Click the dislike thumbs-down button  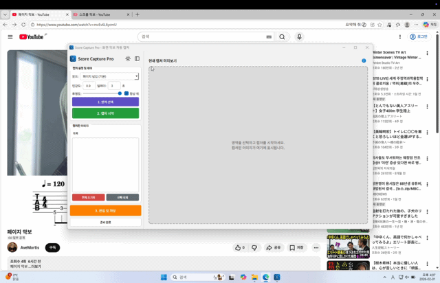pyautogui.click(x=254, y=247)
